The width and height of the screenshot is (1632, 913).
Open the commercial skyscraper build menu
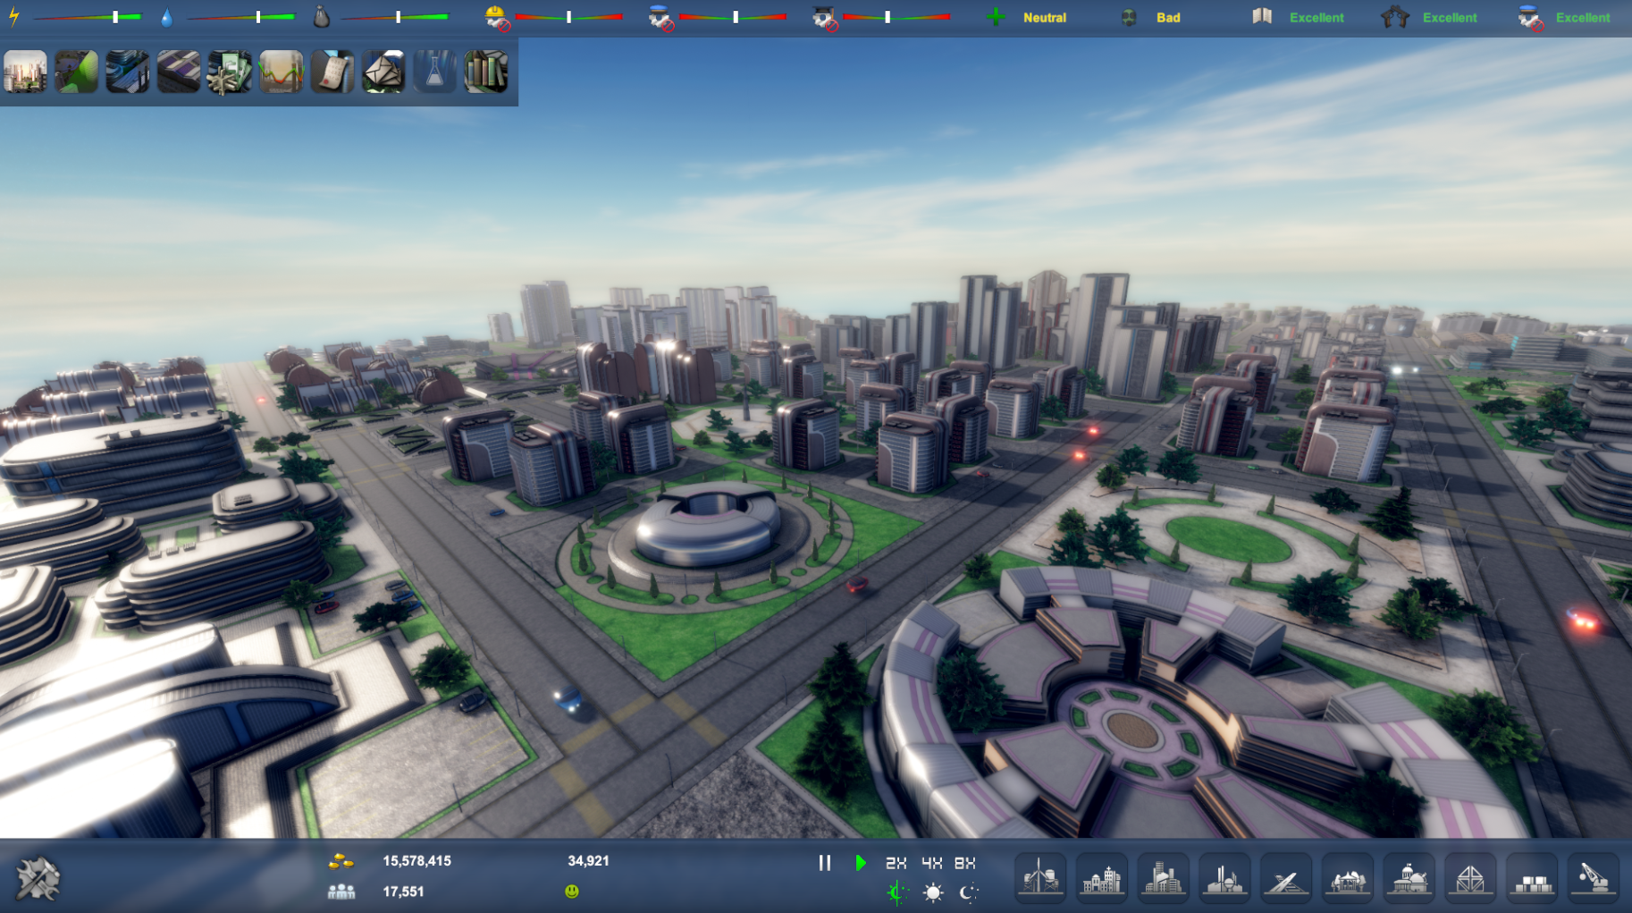click(x=1163, y=877)
